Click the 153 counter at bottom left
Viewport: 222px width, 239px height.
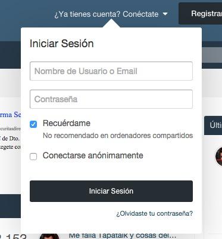click(13, 236)
